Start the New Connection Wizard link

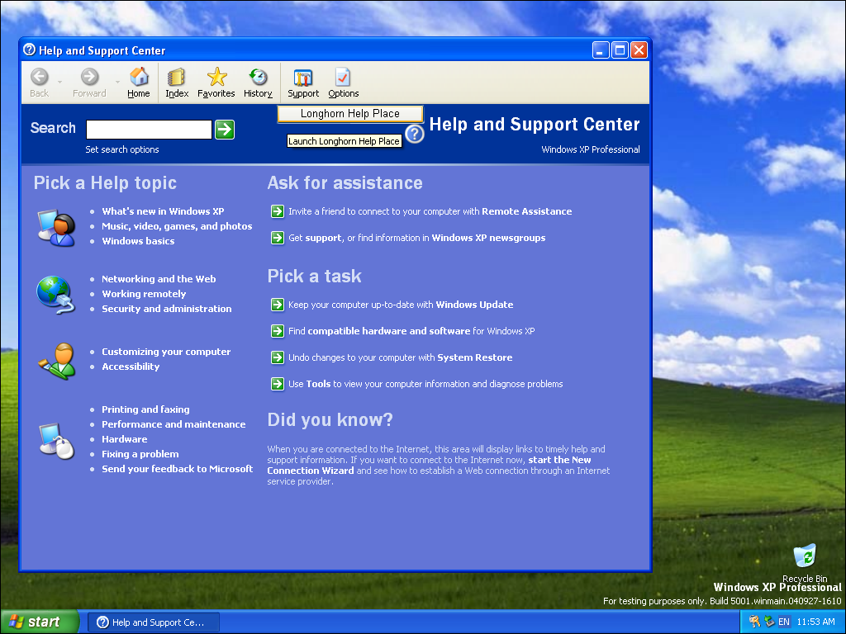pyautogui.click(x=429, y=466)
